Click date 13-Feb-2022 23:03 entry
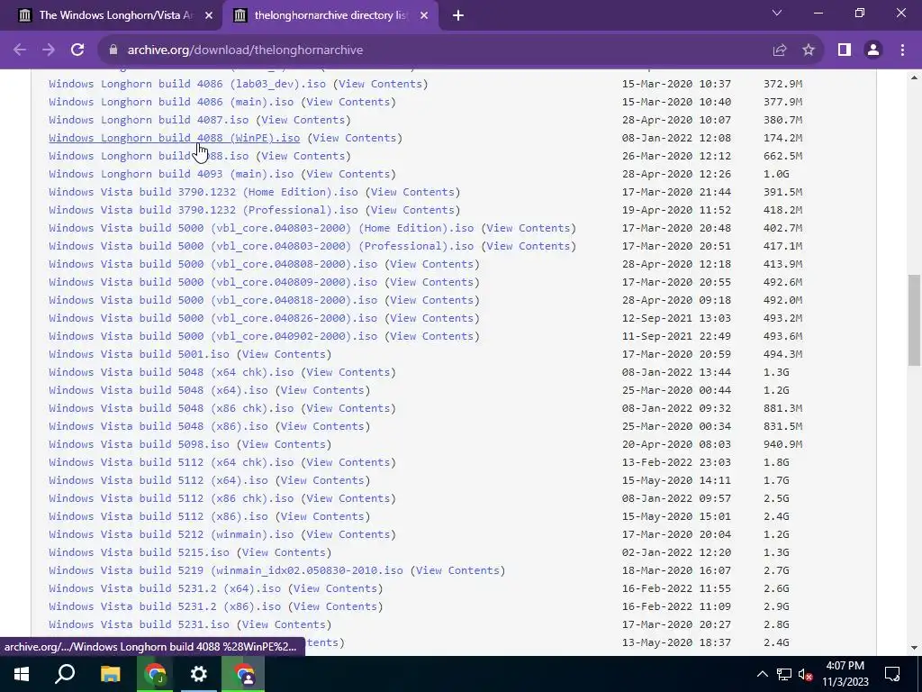 pyautogui.click(x=676, y=462)
